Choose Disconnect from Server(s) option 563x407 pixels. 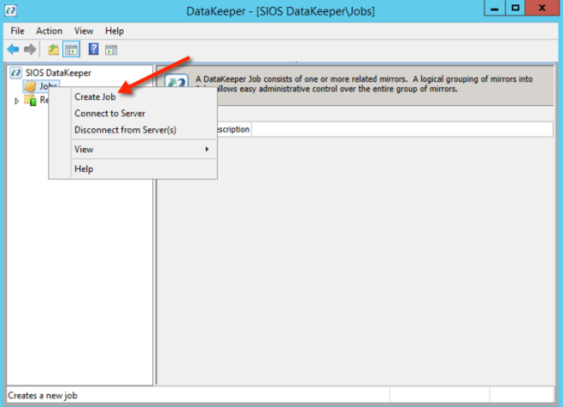[x=125, y=130]
